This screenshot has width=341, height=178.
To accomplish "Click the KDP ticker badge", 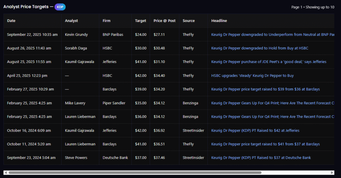I will 60,7.
